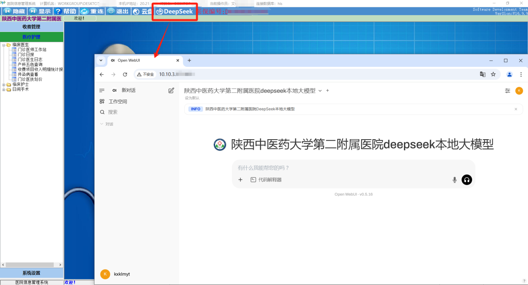This screenshot has width=528, height=285.
Task: Click the 显示 (show) toolbar button
Action: [x=40, y=11]
